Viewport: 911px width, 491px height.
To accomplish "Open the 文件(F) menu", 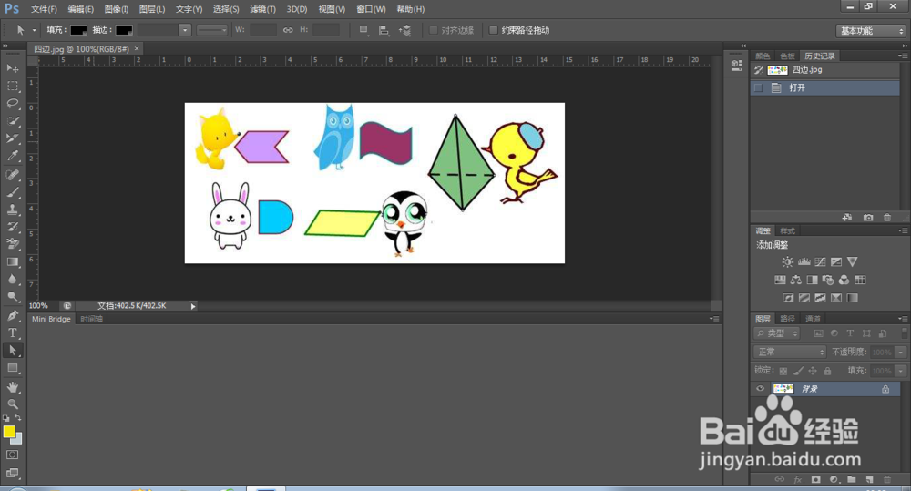I will click(44, 9).
